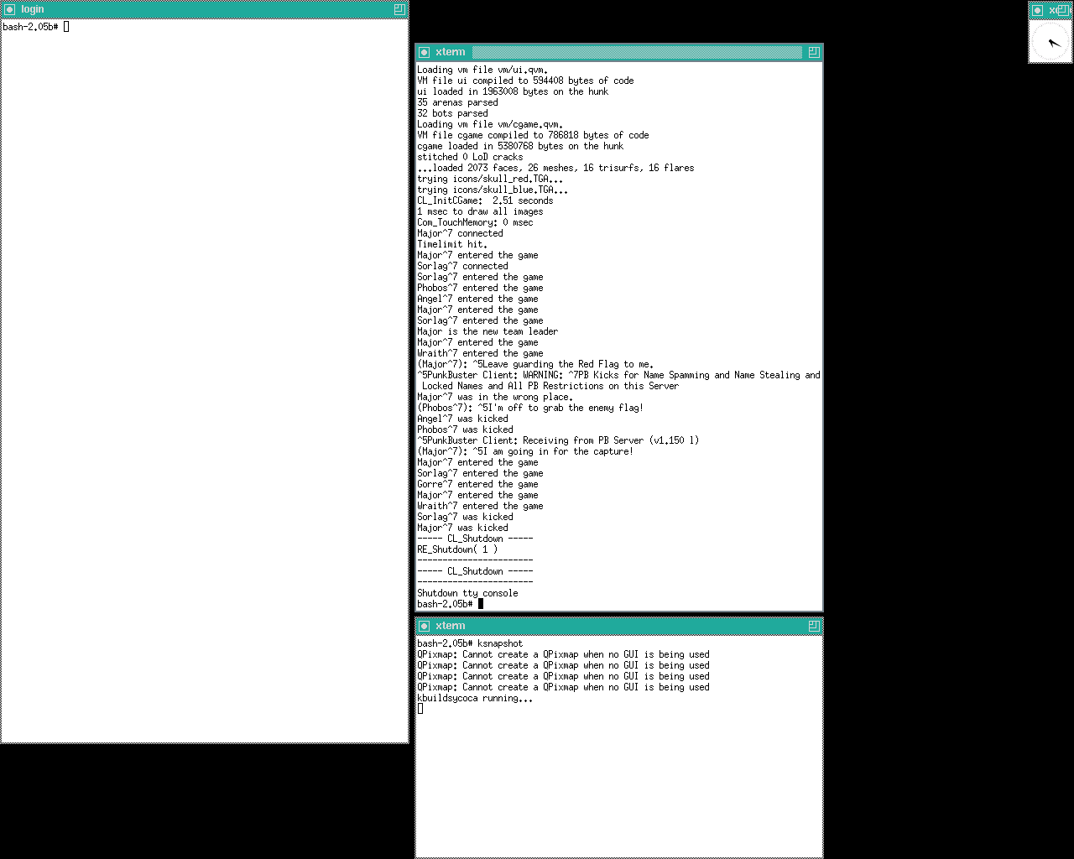Viewport: 1074px width, 859px height.
Task: Click the "Timelimit hit." output line
Action: 452,244
